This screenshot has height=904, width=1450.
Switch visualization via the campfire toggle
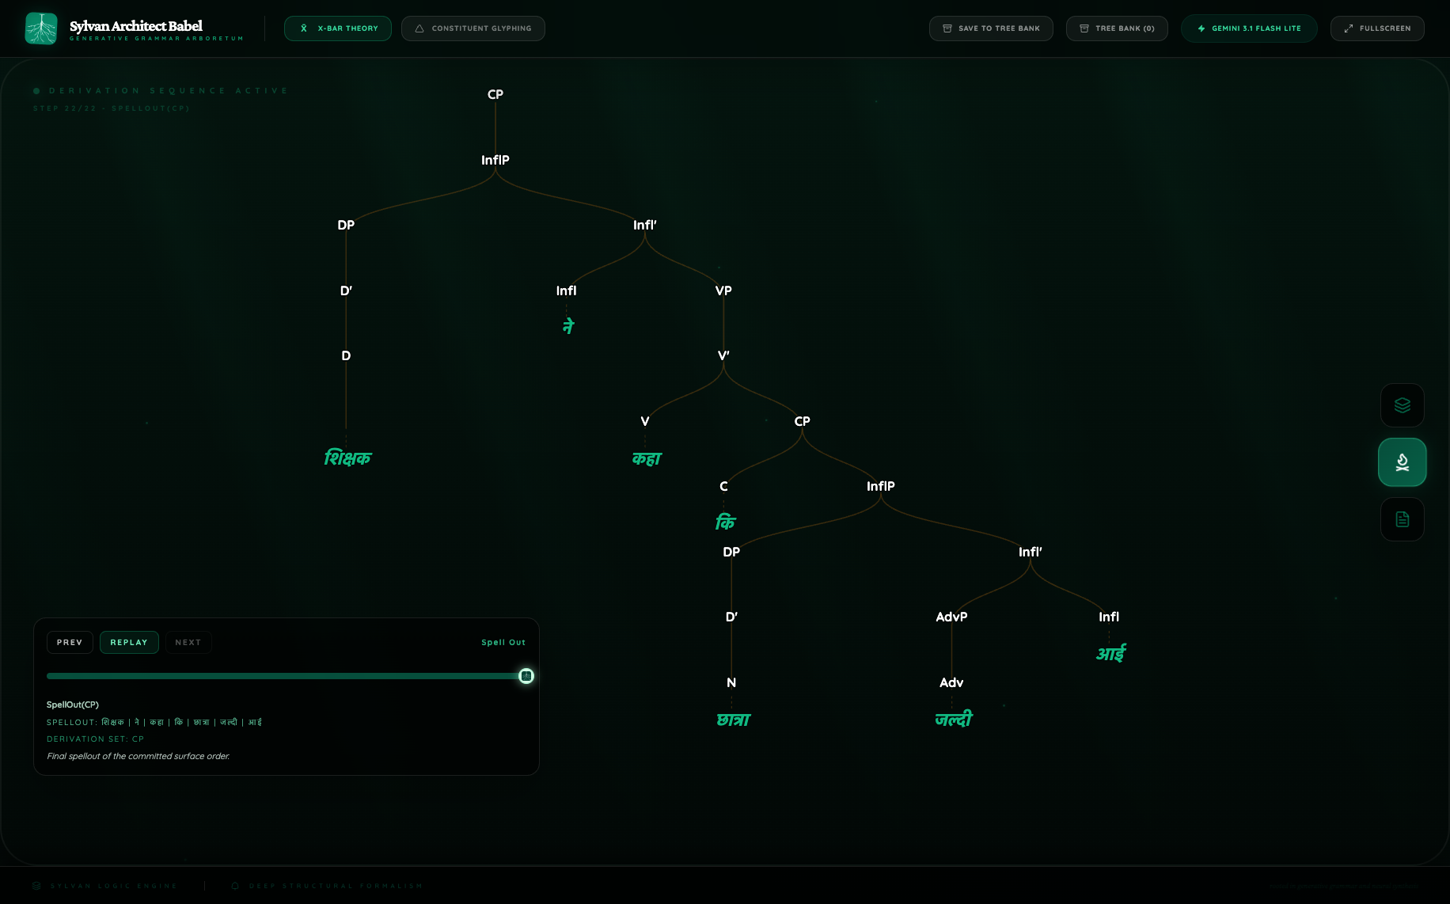point(1402,462)
